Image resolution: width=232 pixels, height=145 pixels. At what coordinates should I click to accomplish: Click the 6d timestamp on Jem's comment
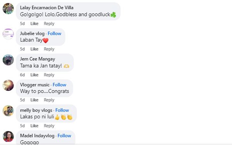pos(22,75)
